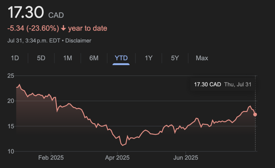Click the red down-arrow trend icon

point(64,28)
